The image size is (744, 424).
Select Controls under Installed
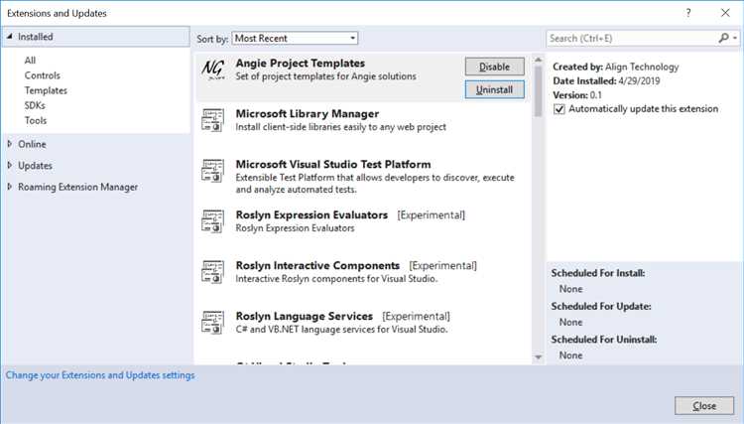point(43,75)
